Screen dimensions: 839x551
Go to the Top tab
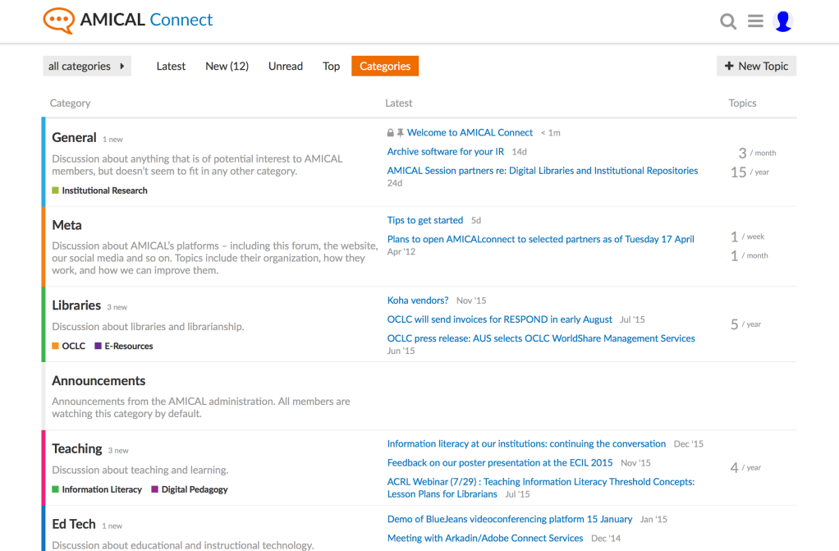(331, 67)
